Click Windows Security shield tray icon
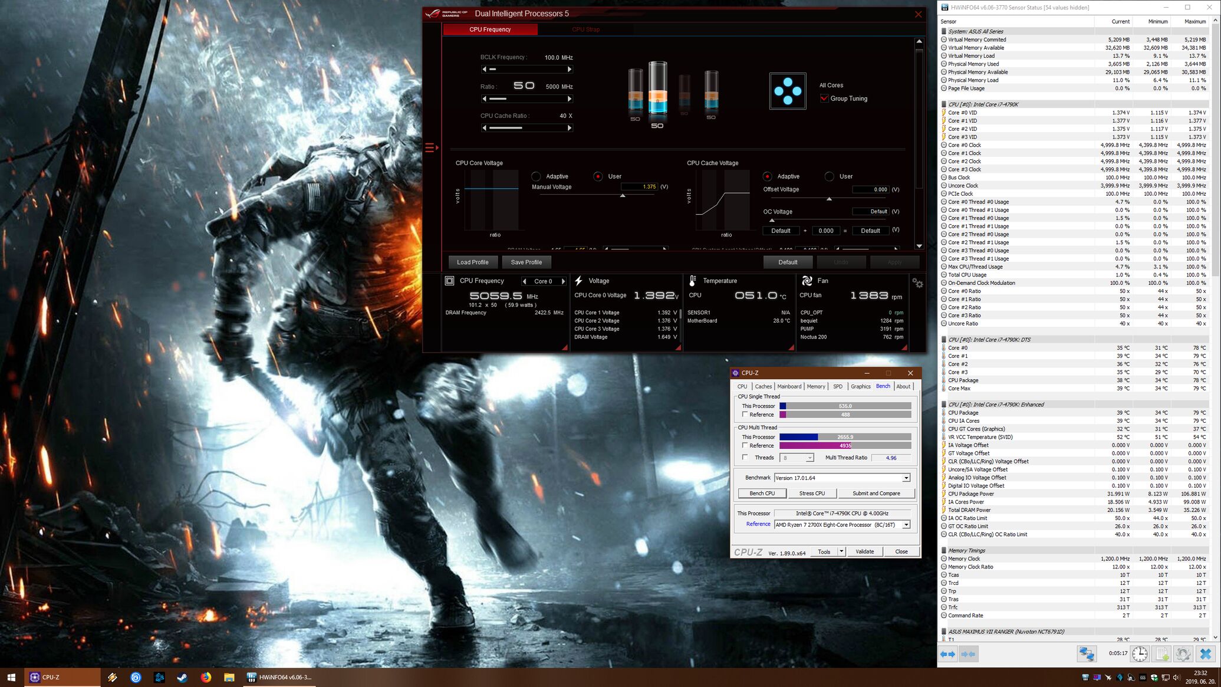 1154,678
